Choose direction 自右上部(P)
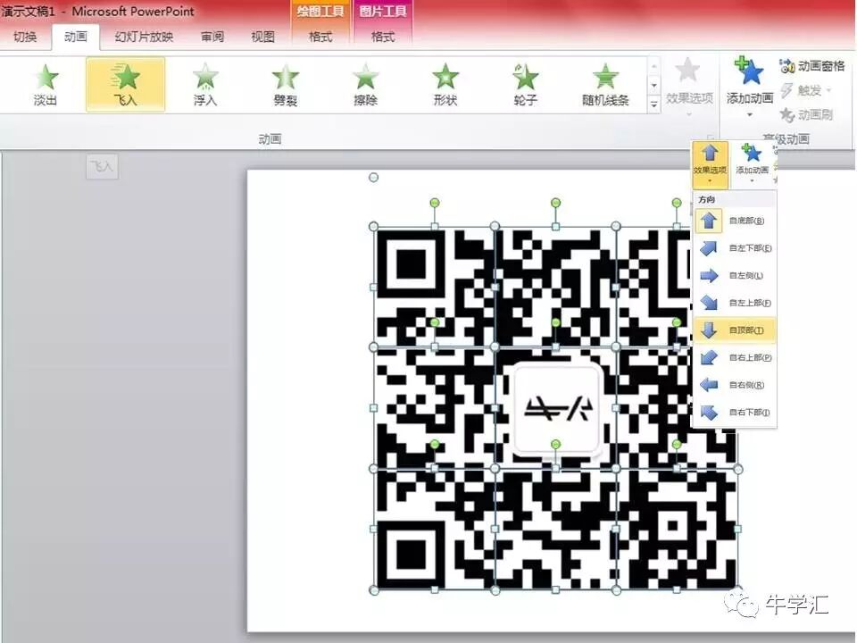Image resolution: width=857 pixels, height=643 pixels. coord(735,357)
